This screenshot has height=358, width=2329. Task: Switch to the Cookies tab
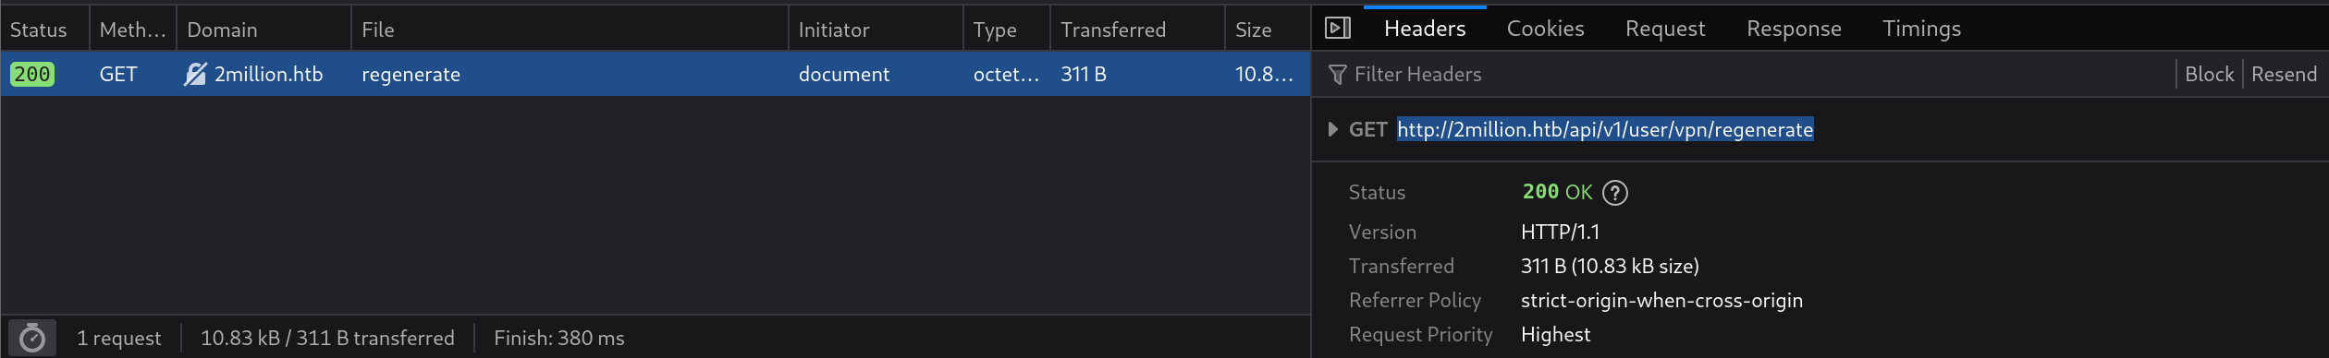[x=1545, y=29]
